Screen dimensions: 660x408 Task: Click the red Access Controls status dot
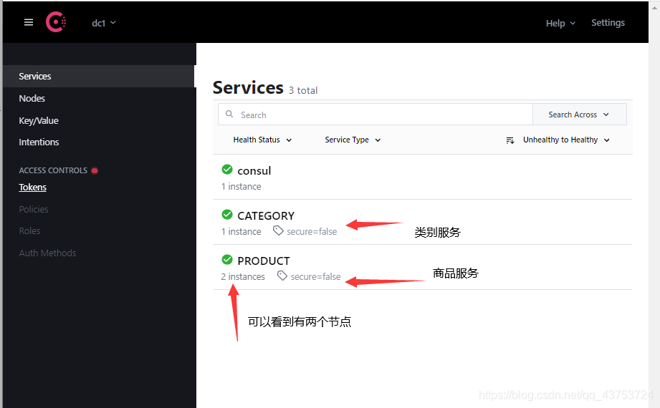(95, 170)
